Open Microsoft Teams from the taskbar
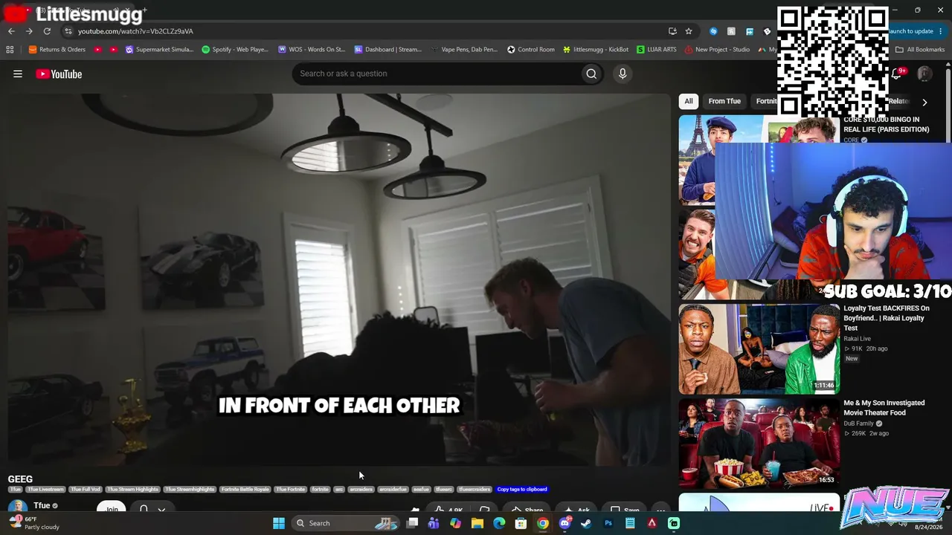 (434, 523)
